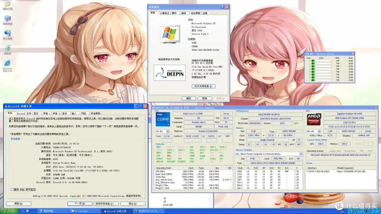Open the 其他帮助 tab
Image resolution: width=381 pixels, height=214 pixels.
point(96,113)
